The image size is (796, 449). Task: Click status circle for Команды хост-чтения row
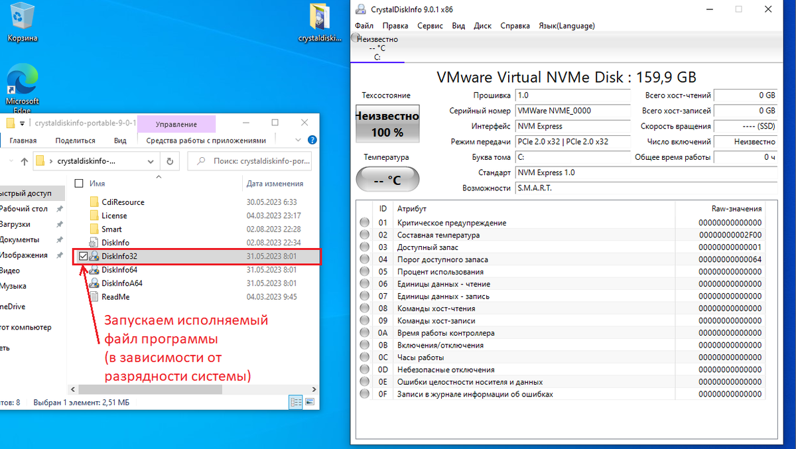pyautogui.click(x=364, y=308)
